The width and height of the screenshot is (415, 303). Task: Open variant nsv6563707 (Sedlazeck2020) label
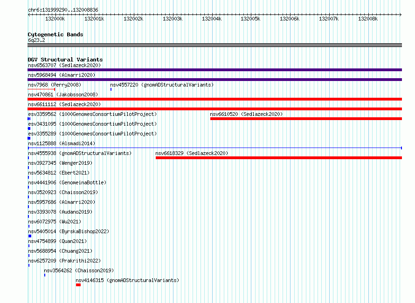64,65
